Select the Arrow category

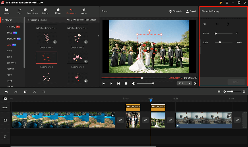pos(9,51)
